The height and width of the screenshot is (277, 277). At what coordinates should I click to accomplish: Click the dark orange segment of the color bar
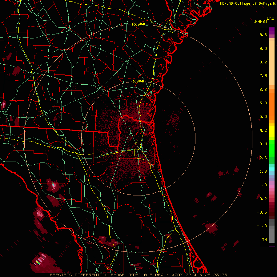click(272, 106)
